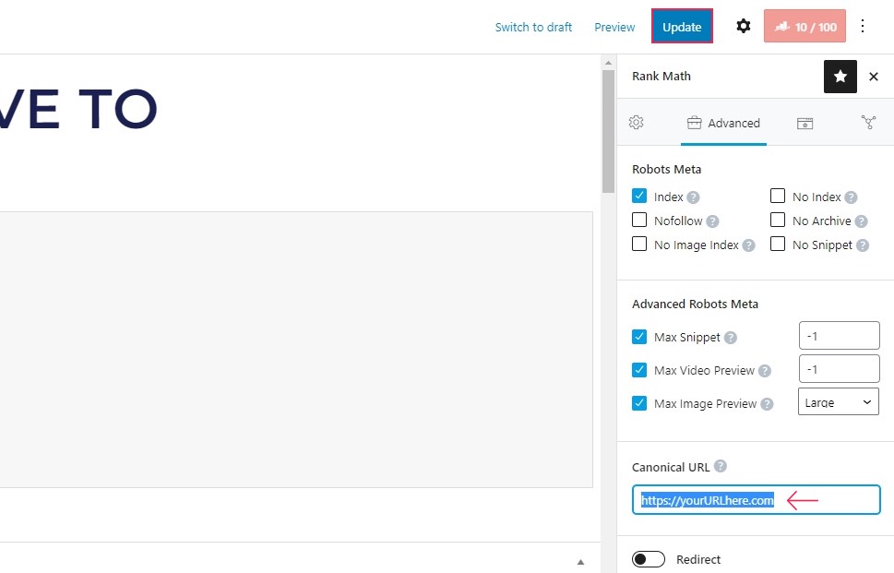This screenshot has height=573, width=894.
Task: Click the Max Snippet value field
Action: [x=840, y=335]
